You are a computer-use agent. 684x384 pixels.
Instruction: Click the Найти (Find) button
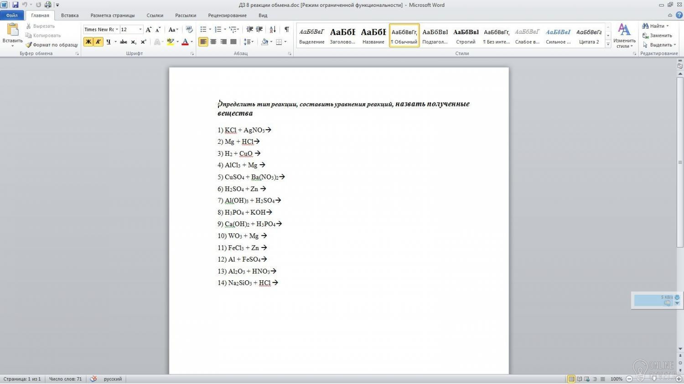point(656,26)
